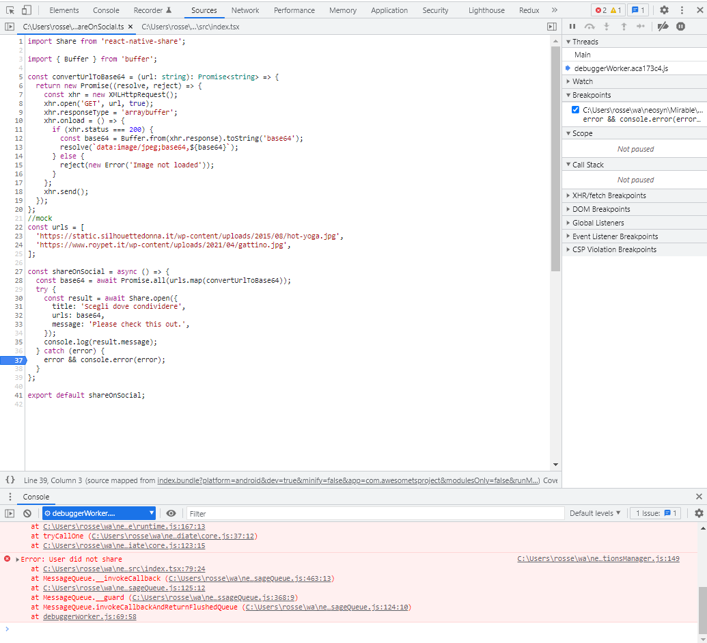Click the console prompt input line
This screenshot has height=643, width=707.
click(352, 629)
